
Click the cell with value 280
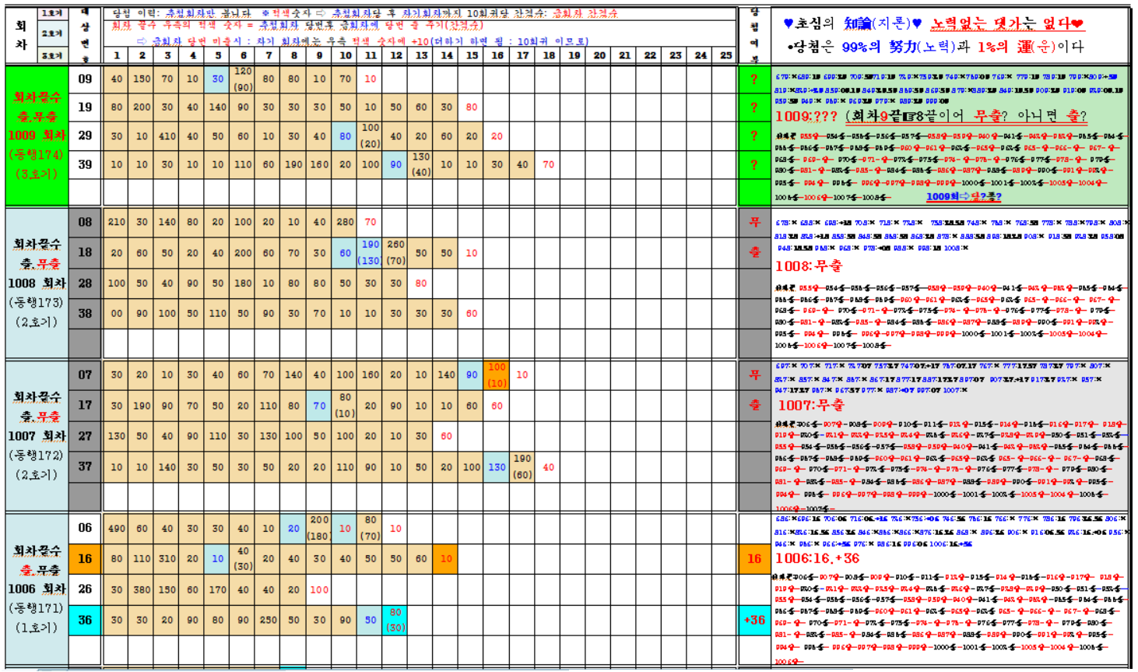click(345, 222)
